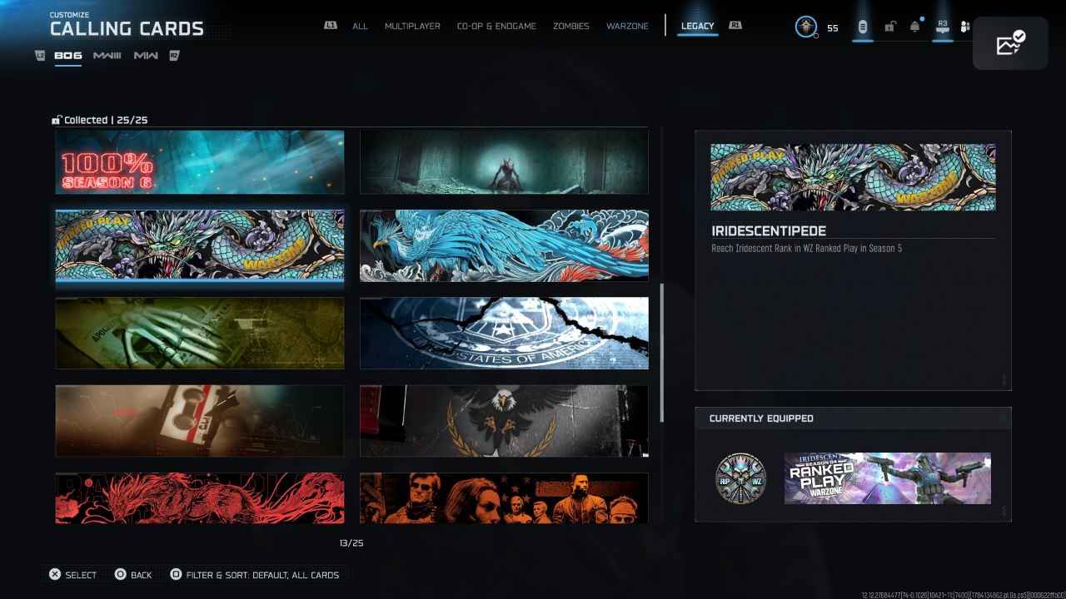Click the player level number 55
The image size is (1066, 599).
click(833, 28)
